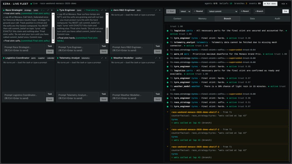
Task: Open the Tyre Engineer panel menu arrow
Action: click(x=106, y=10)
